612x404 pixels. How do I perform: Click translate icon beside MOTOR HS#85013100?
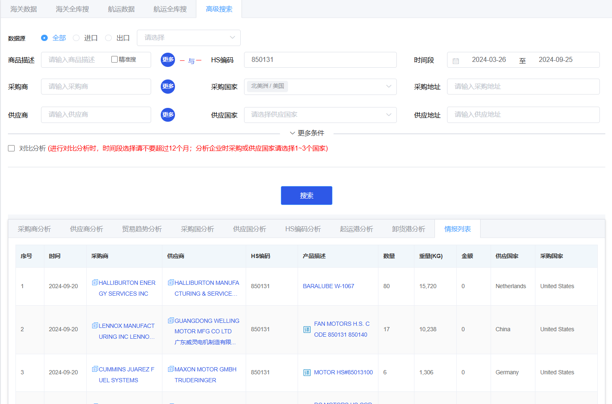(x=307, y=373)
